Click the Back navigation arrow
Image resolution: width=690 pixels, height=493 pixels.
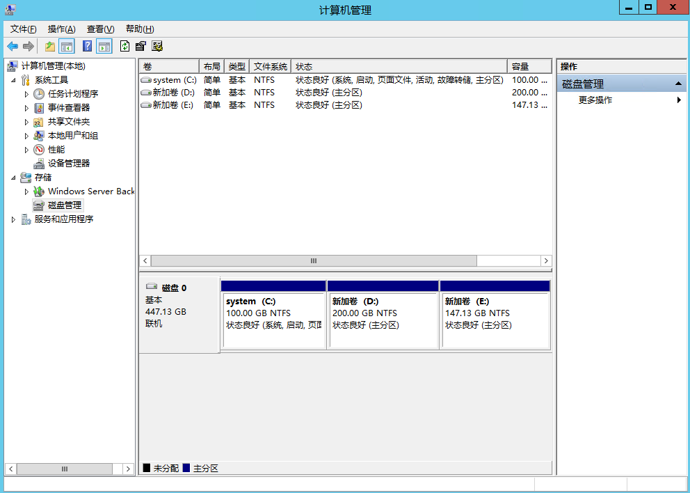(x=12, y=46)
